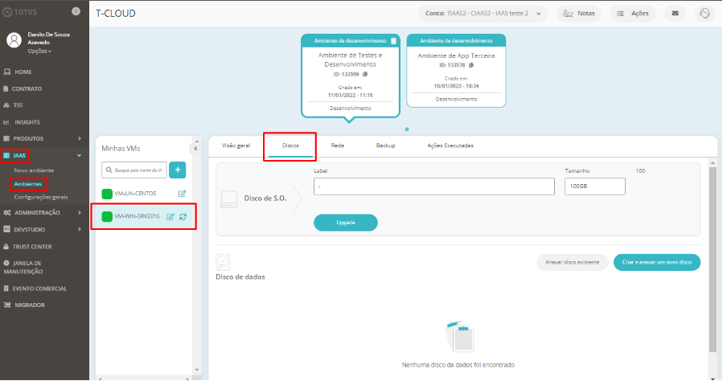723x381 pixels.
Task: Click the Disco de S.O. drive icon
Action: tap(229, 199)
